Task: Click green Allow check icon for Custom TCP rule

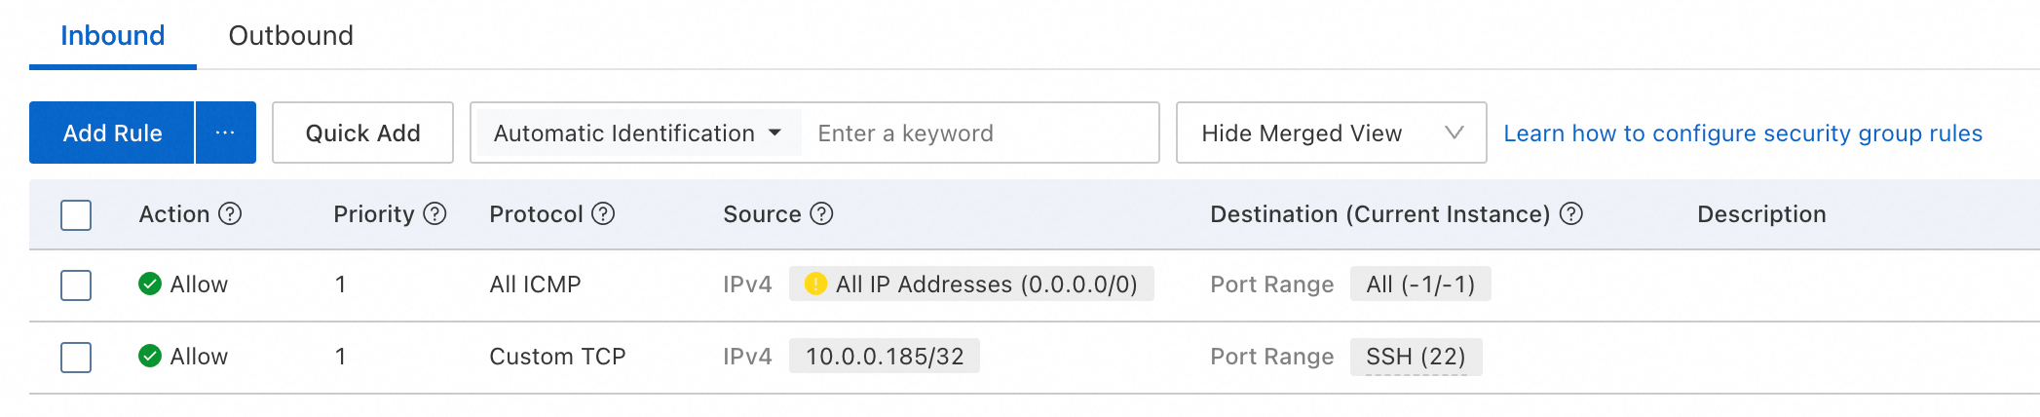Action: coord(150,357)
